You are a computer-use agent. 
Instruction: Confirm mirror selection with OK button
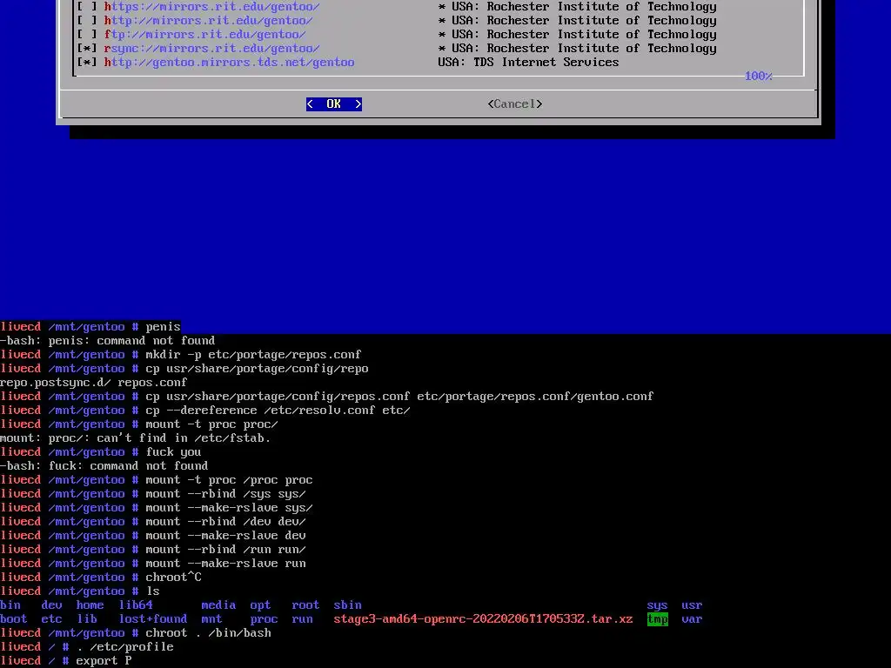pyautogui.click(x=333, y=104)
